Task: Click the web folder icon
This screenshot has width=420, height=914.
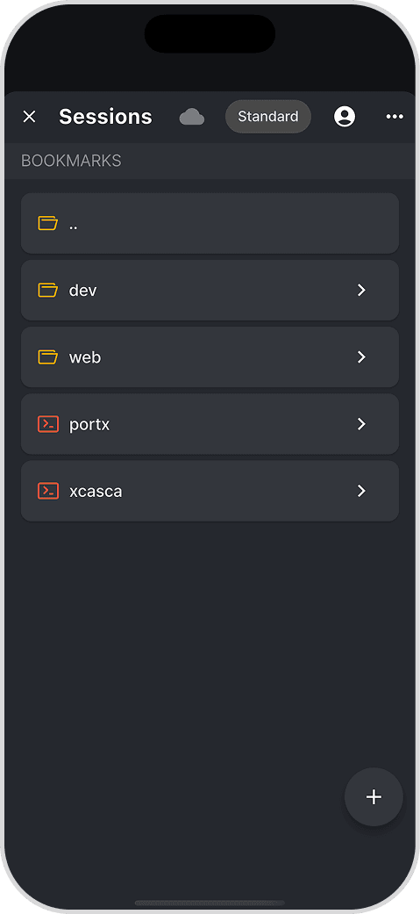Action: 47,356
